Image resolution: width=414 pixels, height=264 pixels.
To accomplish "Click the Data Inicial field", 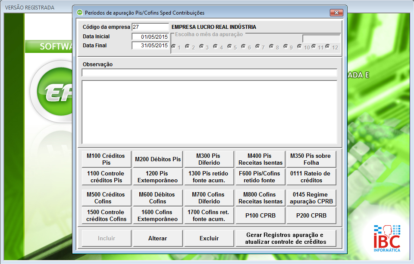I will 150,37.
